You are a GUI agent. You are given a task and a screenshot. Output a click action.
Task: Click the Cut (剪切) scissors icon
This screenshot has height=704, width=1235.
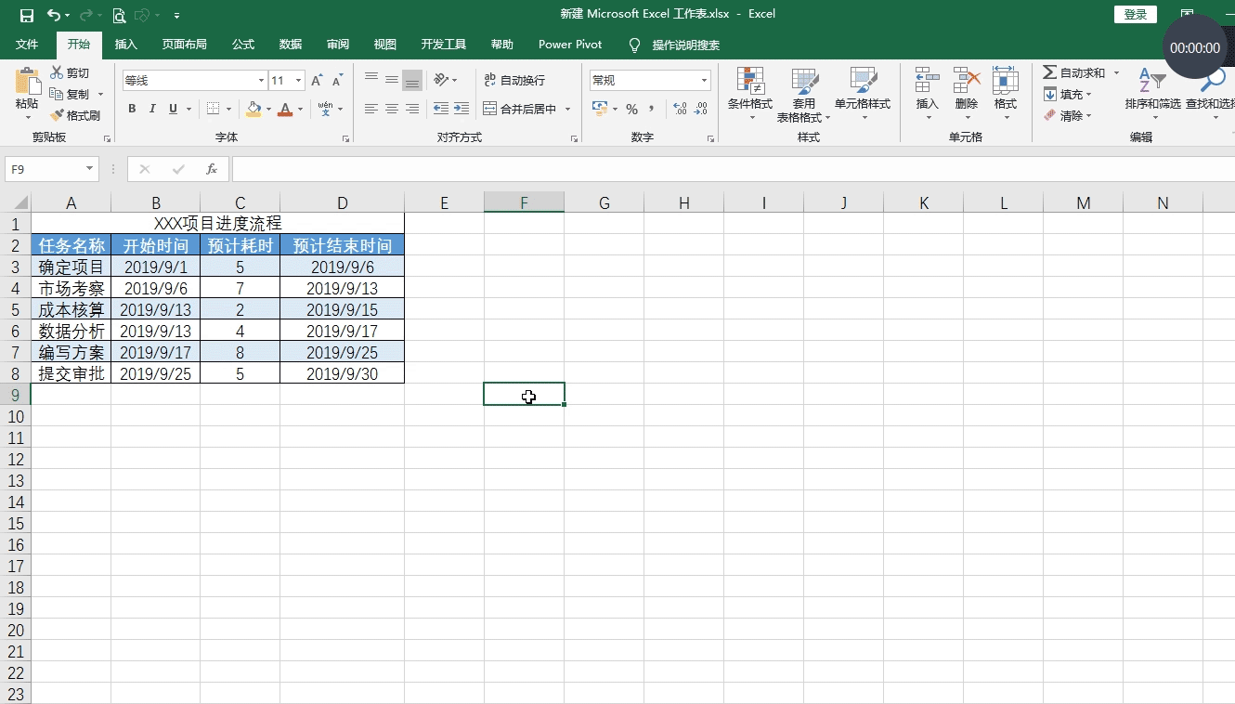click(x=57, y=73)
